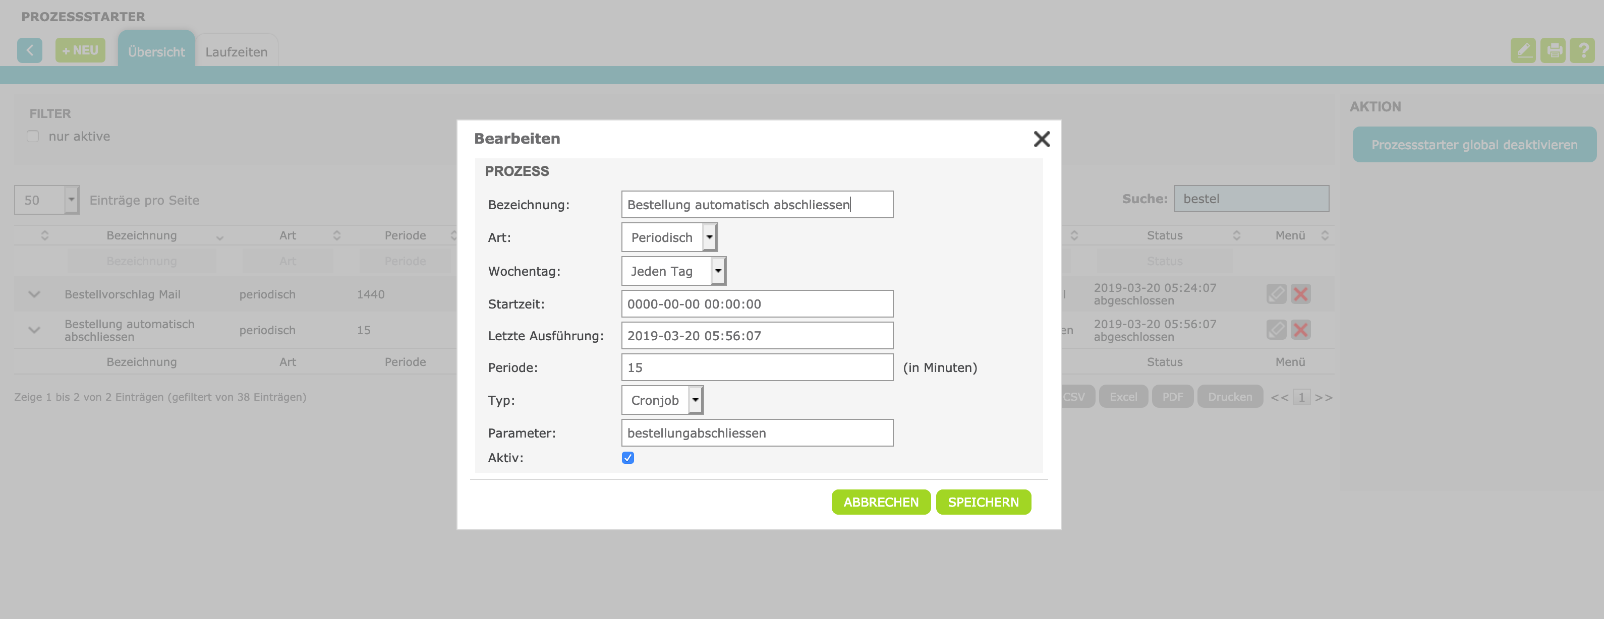Click the printer icon in header
This screenshot has height=619, width=1604.
(x=1553, y=50)
